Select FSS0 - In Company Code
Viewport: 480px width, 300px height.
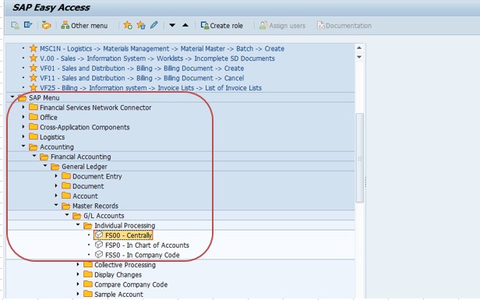(x=143, y=255)
